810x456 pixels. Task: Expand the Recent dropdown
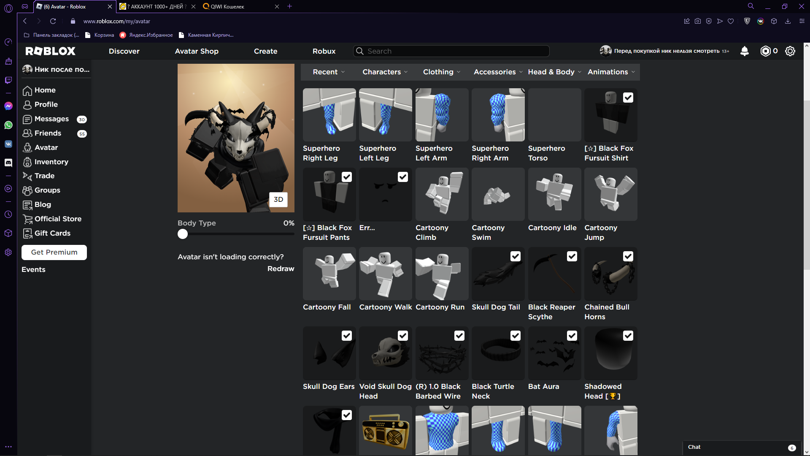(x=329, y=72)
